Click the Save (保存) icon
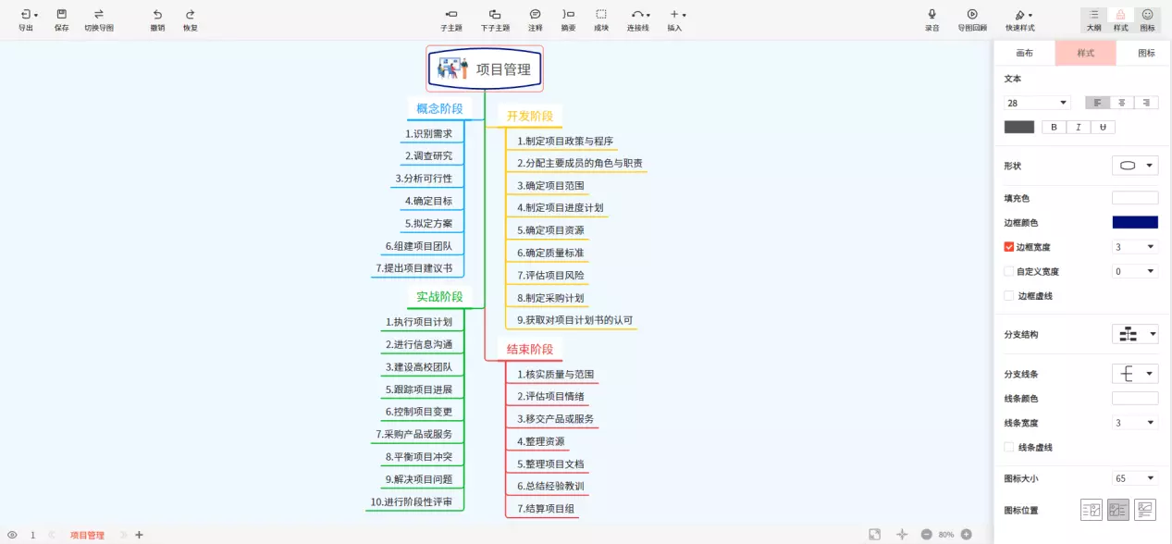The width and height of the screenshot is (1172, 544). 61,15
